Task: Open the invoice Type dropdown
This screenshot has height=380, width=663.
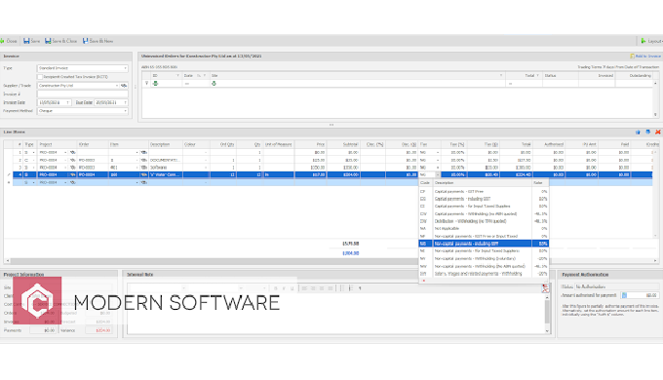Action: [x=125, y=68]
